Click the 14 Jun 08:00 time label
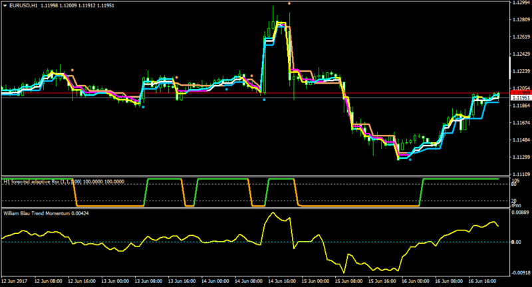532x287 pixels. (248, 281)
